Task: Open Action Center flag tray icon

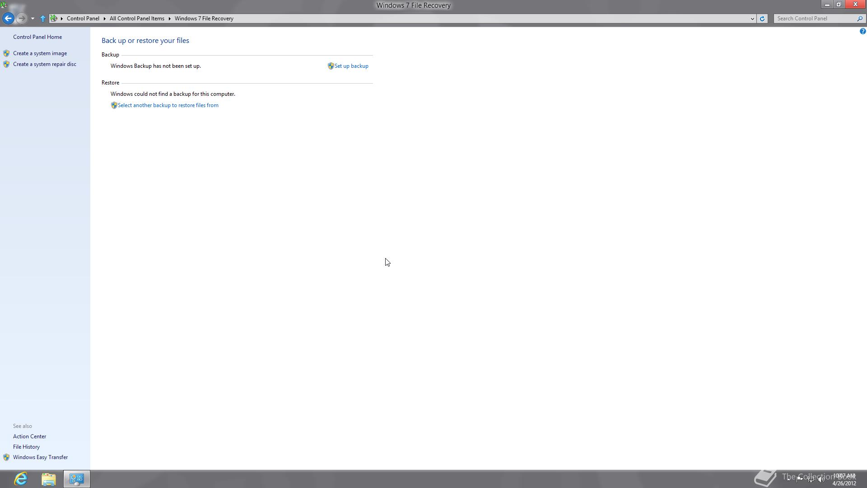Action: (800, 479)
